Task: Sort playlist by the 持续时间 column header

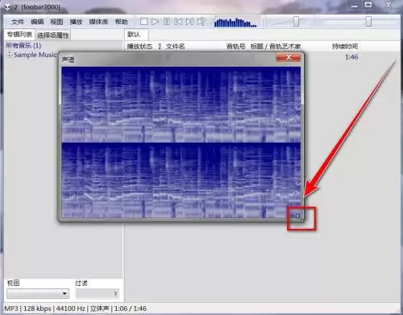Action: click(x=345, y=47)
